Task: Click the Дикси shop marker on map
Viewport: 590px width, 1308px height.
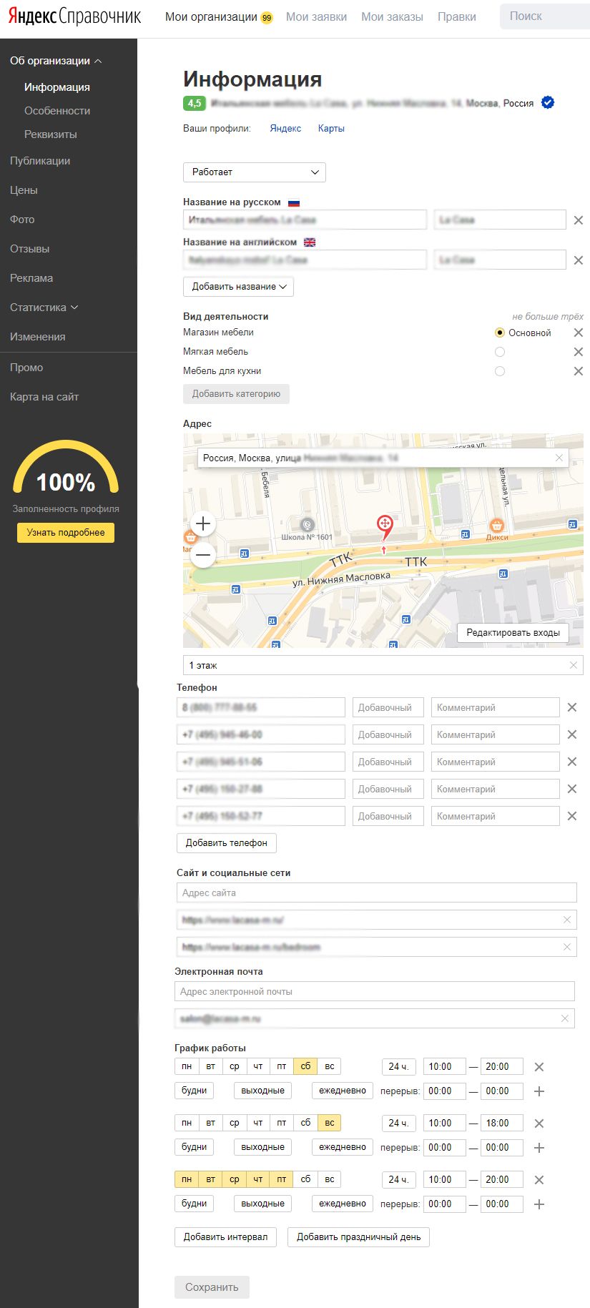Action: click(496, 526)
